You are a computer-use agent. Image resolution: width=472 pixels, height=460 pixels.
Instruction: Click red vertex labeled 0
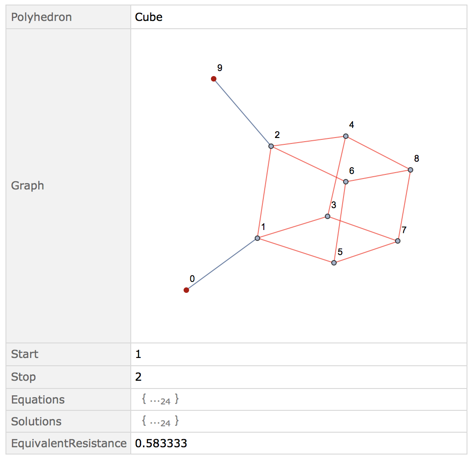click(186, 290)
